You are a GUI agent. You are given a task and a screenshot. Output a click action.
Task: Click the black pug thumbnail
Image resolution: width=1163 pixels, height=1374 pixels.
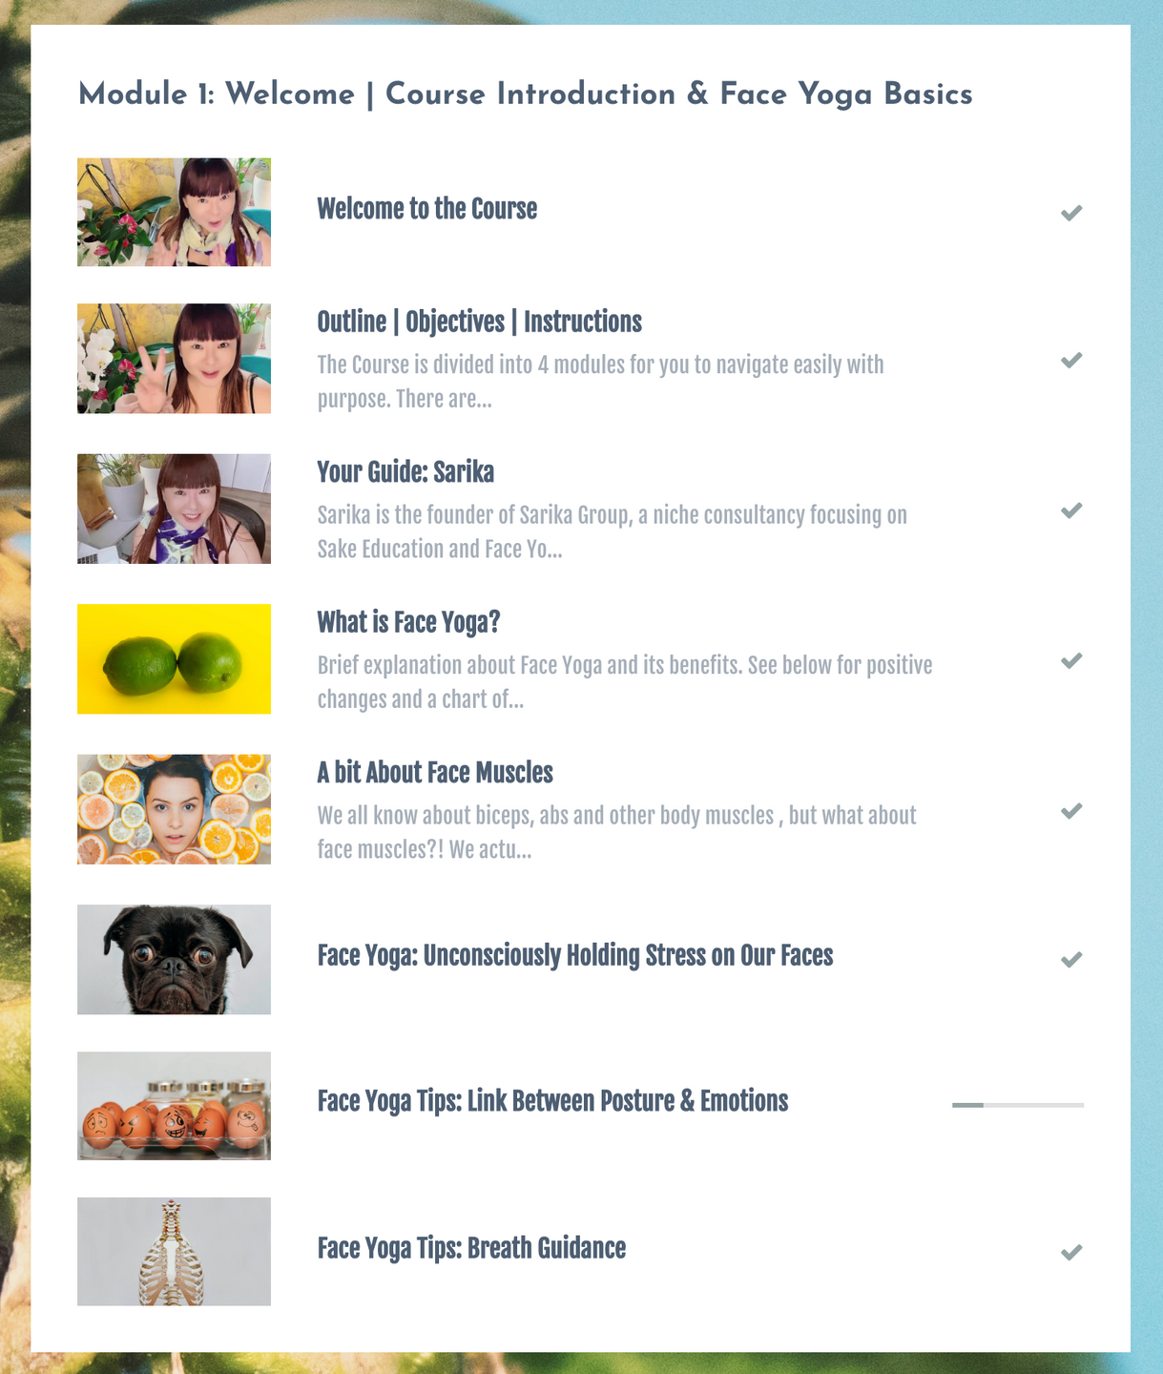coord(174,959)
